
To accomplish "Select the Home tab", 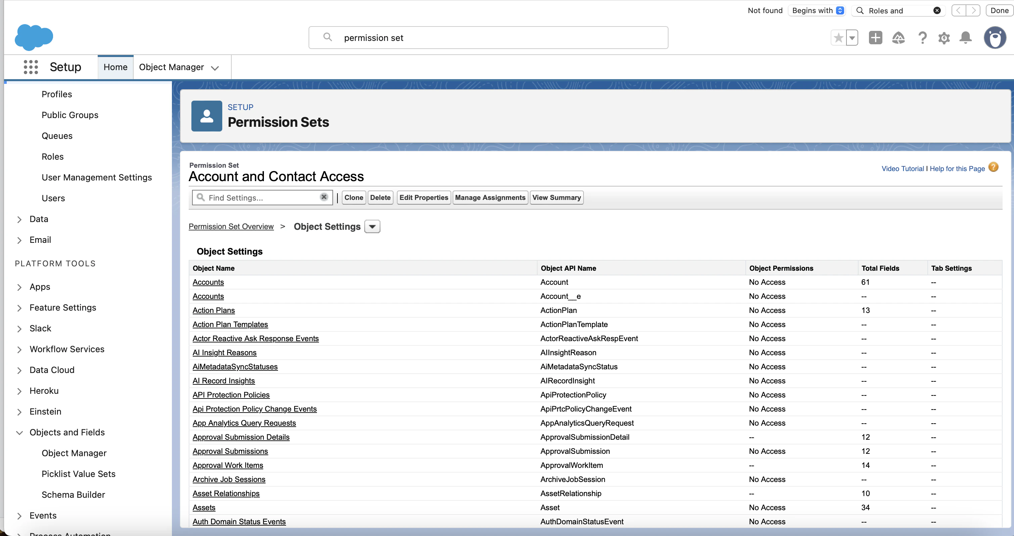I will tap(116, 67).
